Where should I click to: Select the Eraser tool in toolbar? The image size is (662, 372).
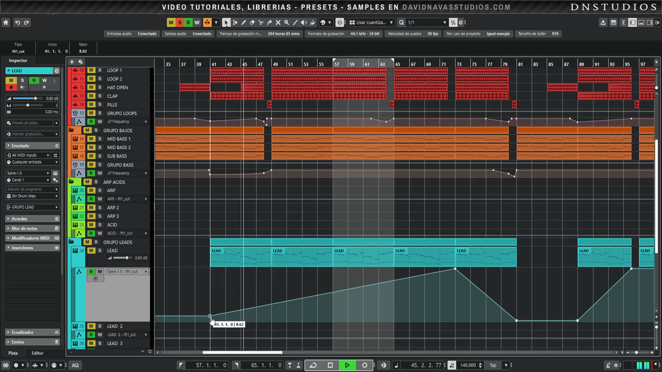click(252, 23)
